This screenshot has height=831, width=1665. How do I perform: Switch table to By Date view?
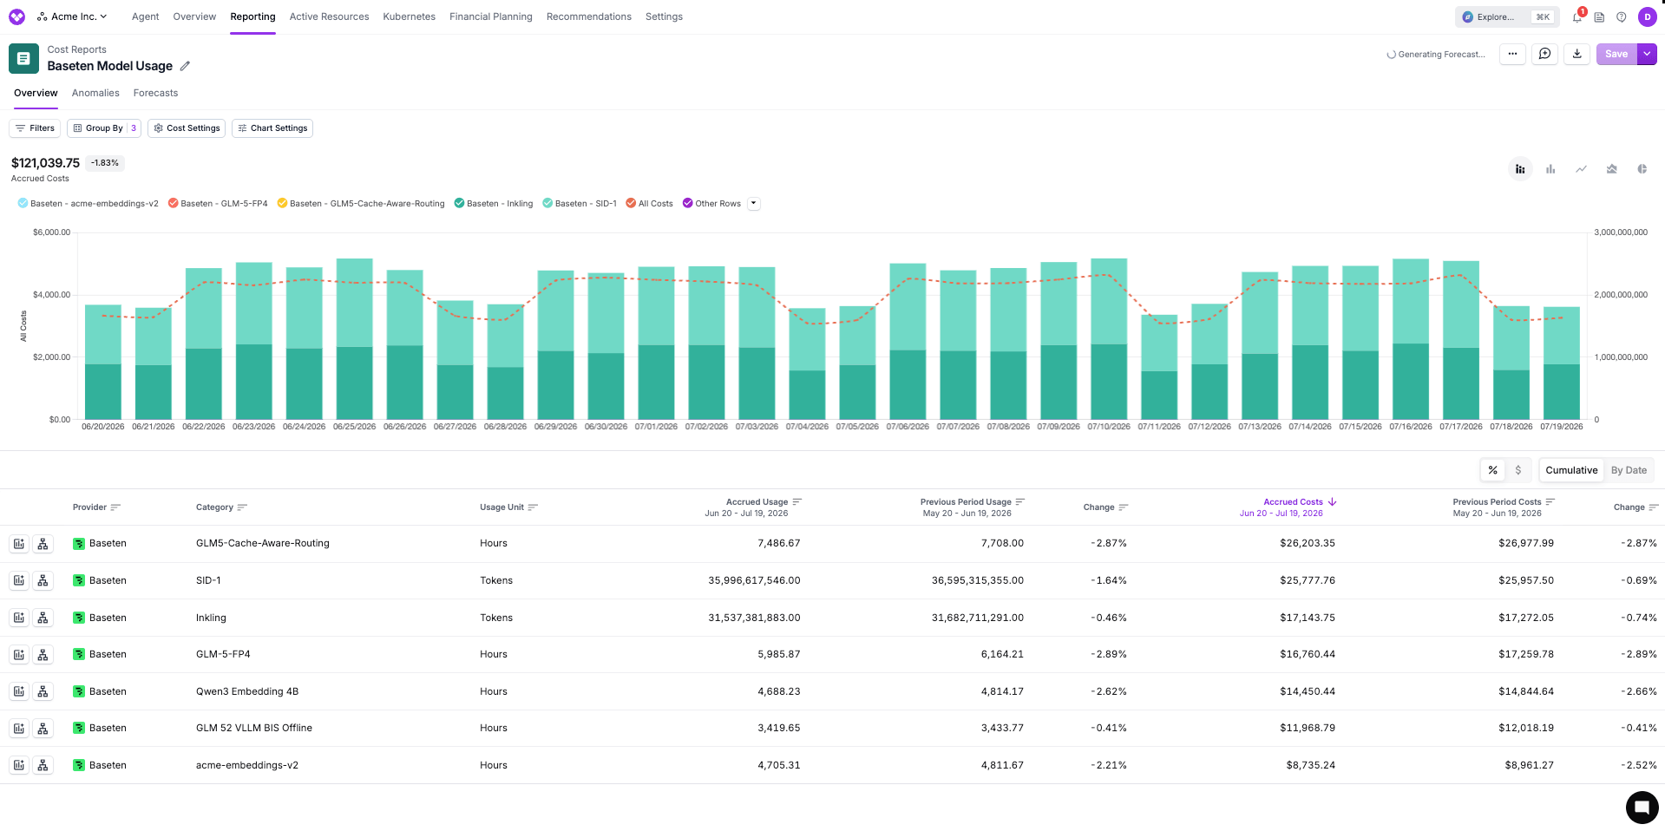click(1629, 470)
